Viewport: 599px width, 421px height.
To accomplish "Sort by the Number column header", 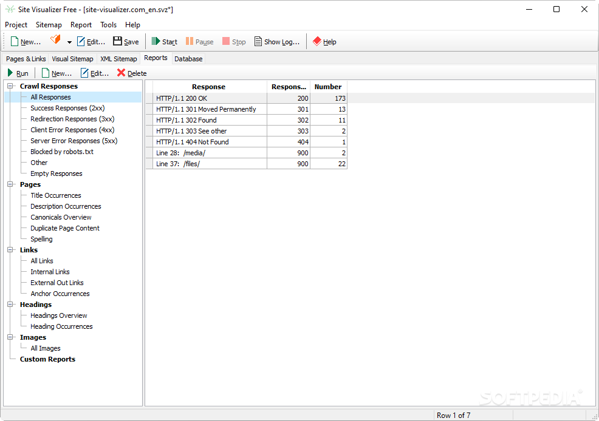I will tap(328, 87).
